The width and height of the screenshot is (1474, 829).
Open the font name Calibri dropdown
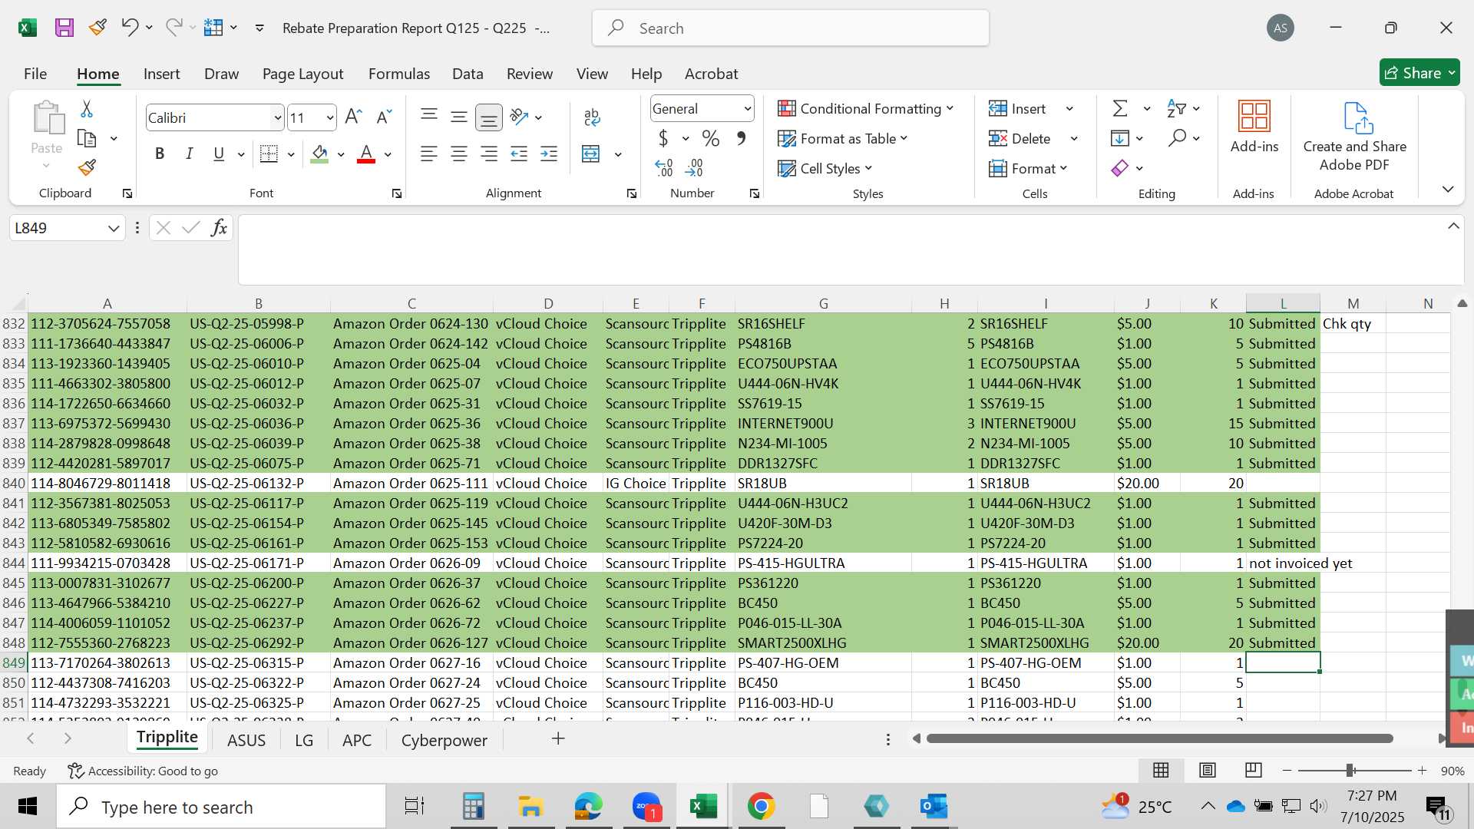pyautogui.click(x=277, y=117)
